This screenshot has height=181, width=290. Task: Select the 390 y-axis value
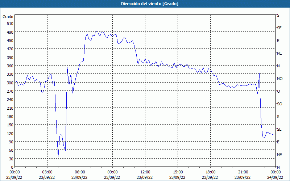click(10, 58)
